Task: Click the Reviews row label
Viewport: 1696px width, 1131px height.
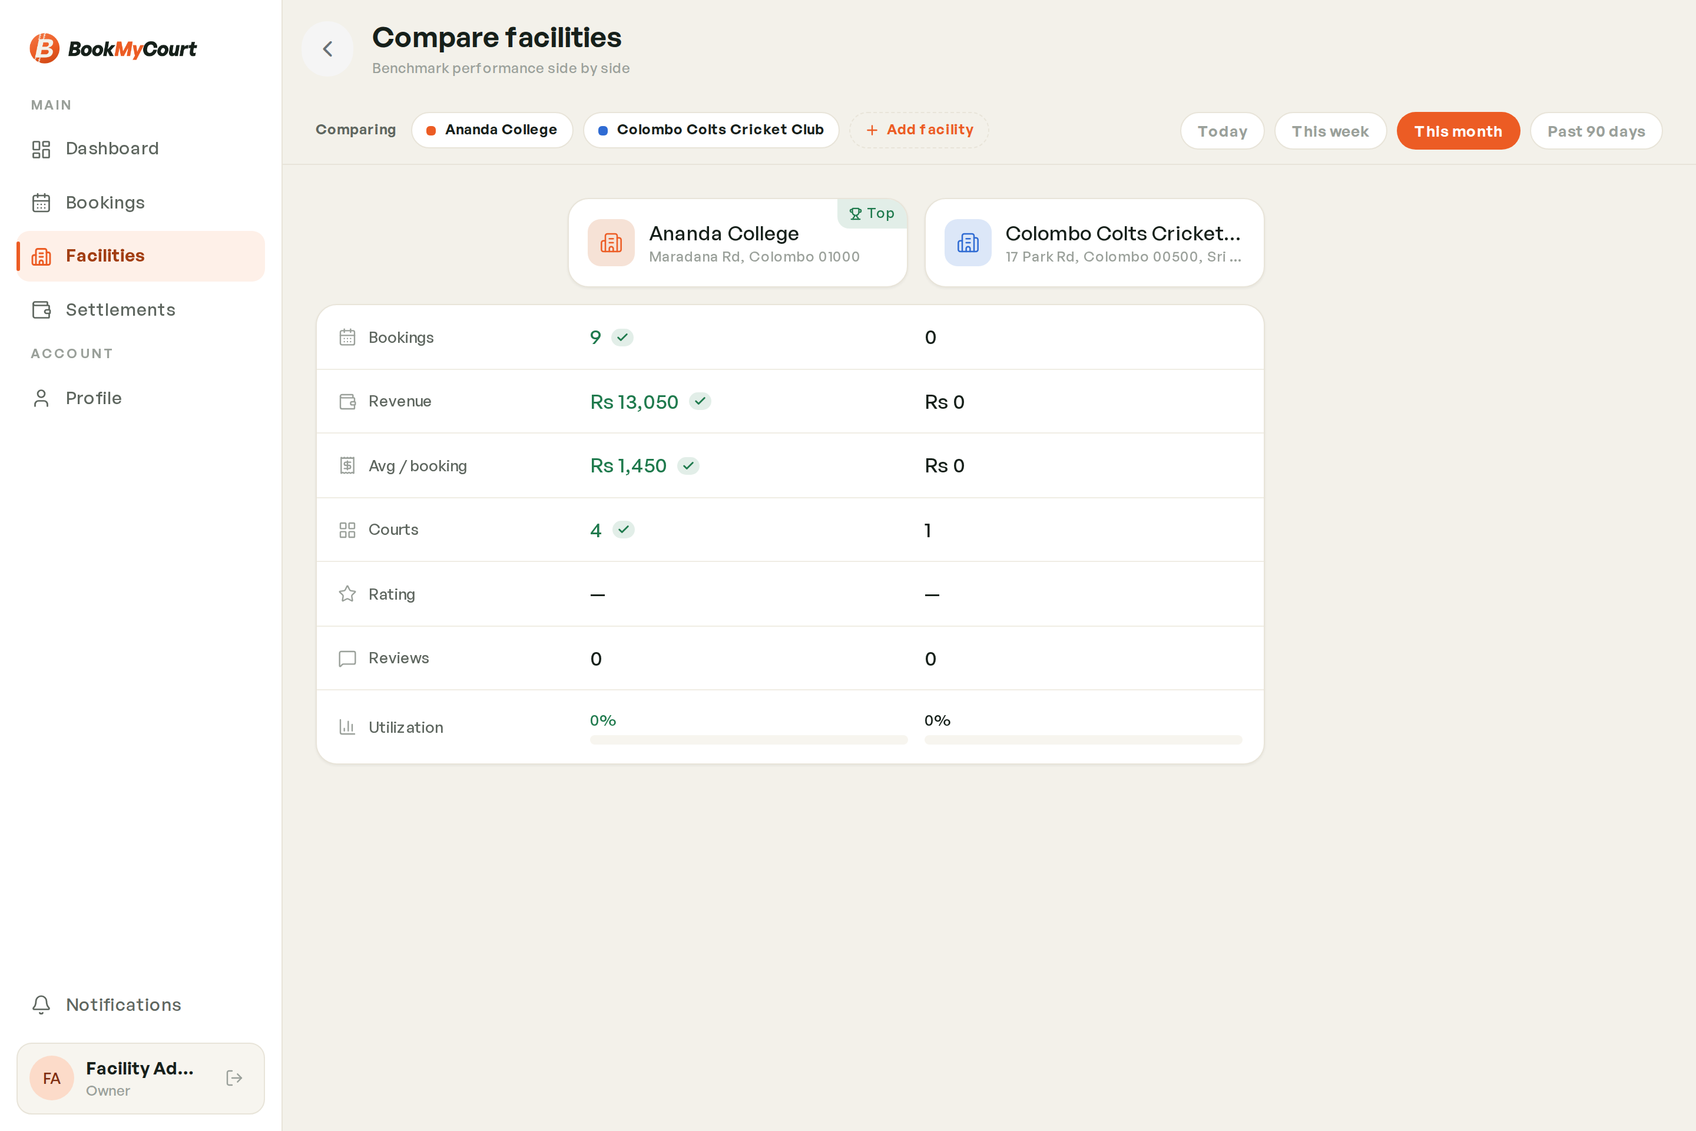Action: click(x=399, y=658)
